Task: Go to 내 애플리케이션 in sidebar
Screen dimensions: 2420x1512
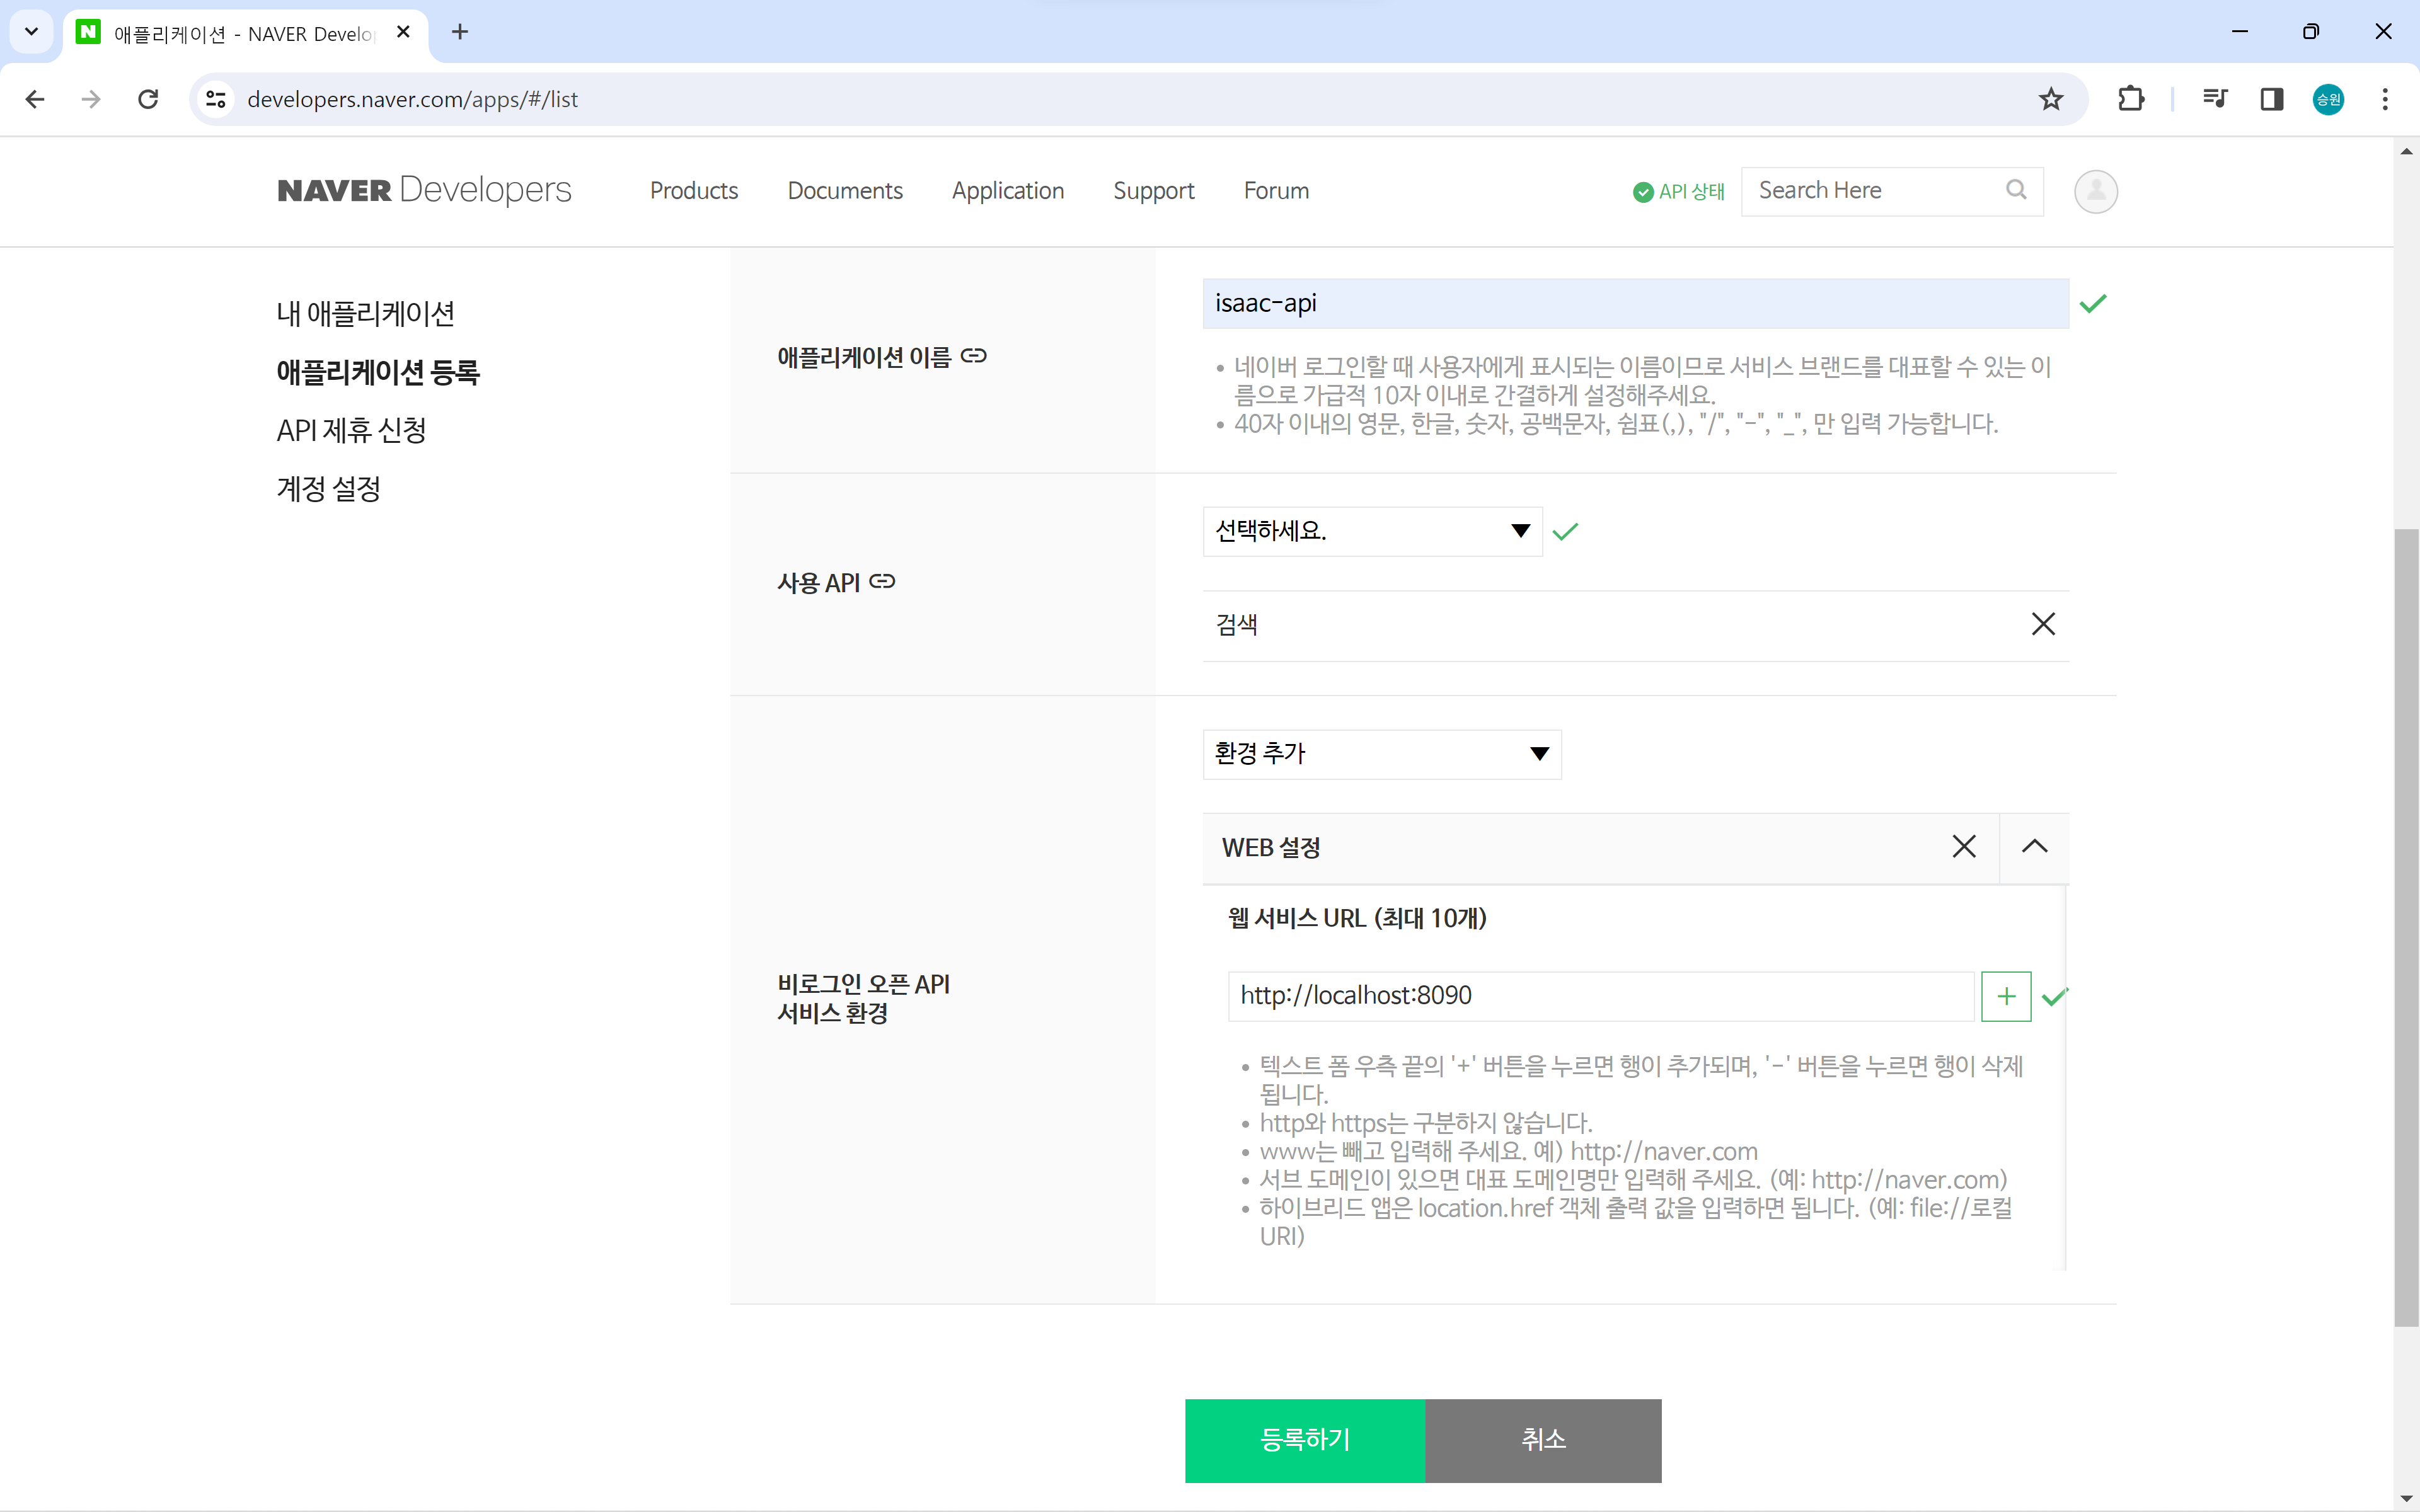Action: pos(365,314)
